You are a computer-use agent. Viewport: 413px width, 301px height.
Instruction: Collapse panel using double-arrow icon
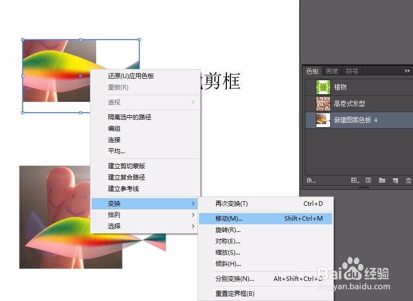coord(407,71)
